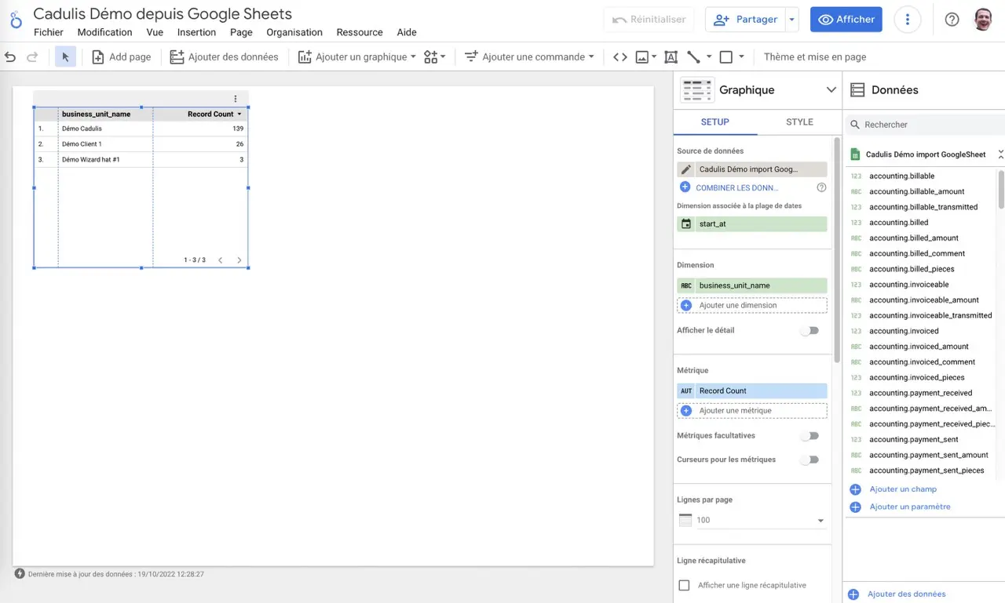This screenshot has height=603, width=1005.
Task: Click the undo arrow icon
Action: 10,56
